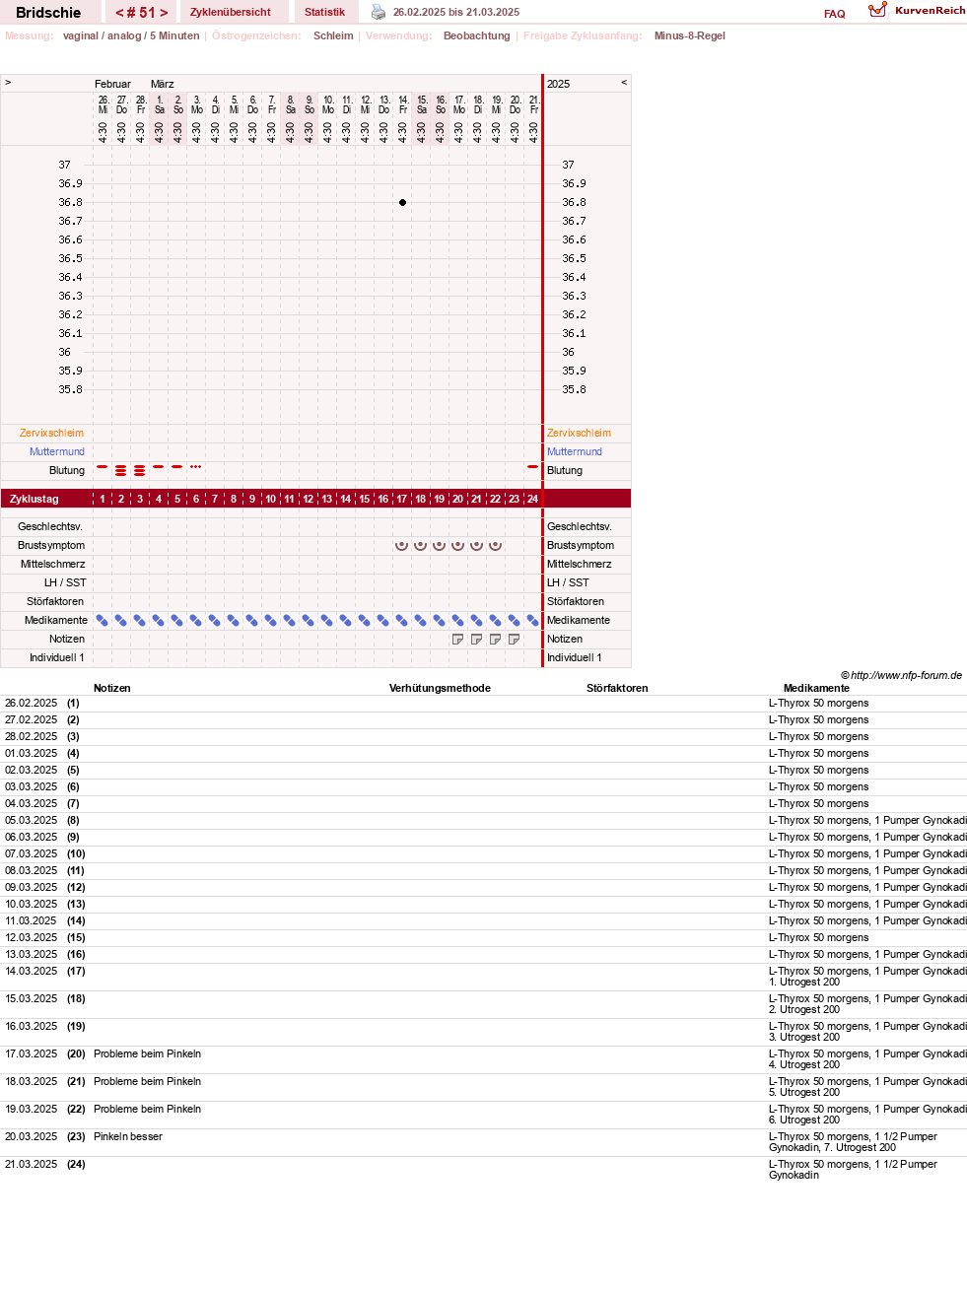
Task: Visit the www.nfp-forum.de link
Action: [x=906, y=675]
